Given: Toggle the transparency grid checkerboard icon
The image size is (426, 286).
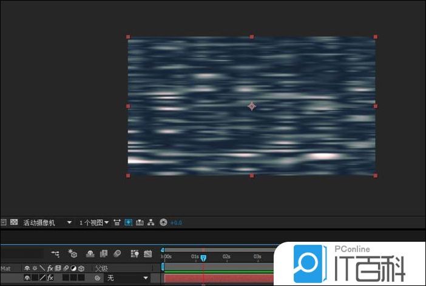Looking at the screenshot, I should pyautogui.click(x=14, y=222).
